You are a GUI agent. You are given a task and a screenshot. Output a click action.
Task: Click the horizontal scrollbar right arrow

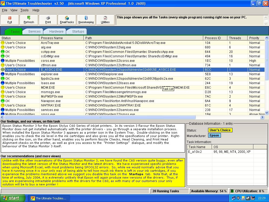[x=262, y=117]
